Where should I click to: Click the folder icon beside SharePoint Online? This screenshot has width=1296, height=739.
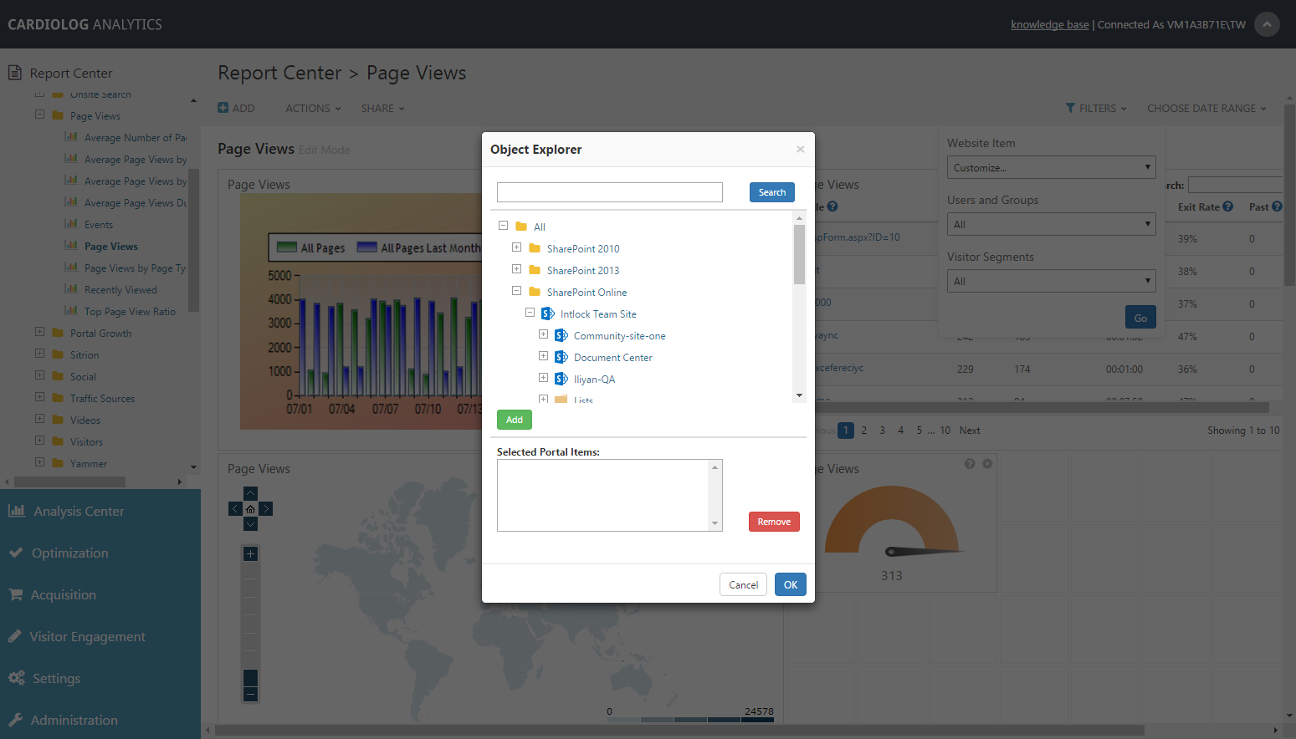(535, 292)
